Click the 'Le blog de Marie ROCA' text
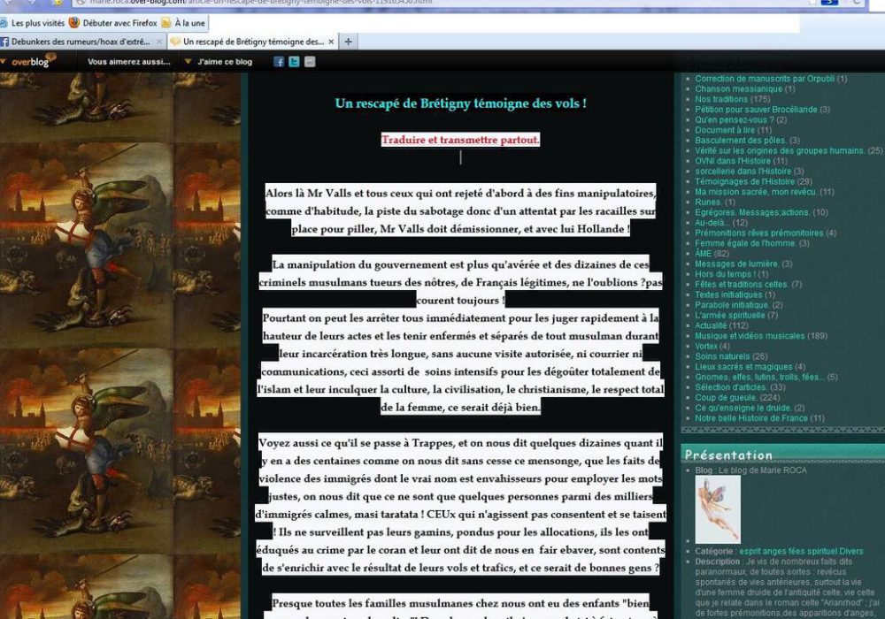 tap(763, 470)
